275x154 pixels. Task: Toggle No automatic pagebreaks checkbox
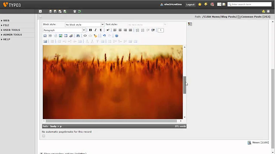tap(44, 136)
